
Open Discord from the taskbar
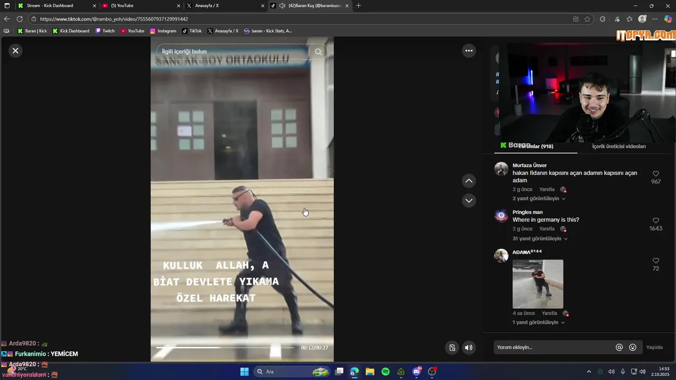[417, 372]
